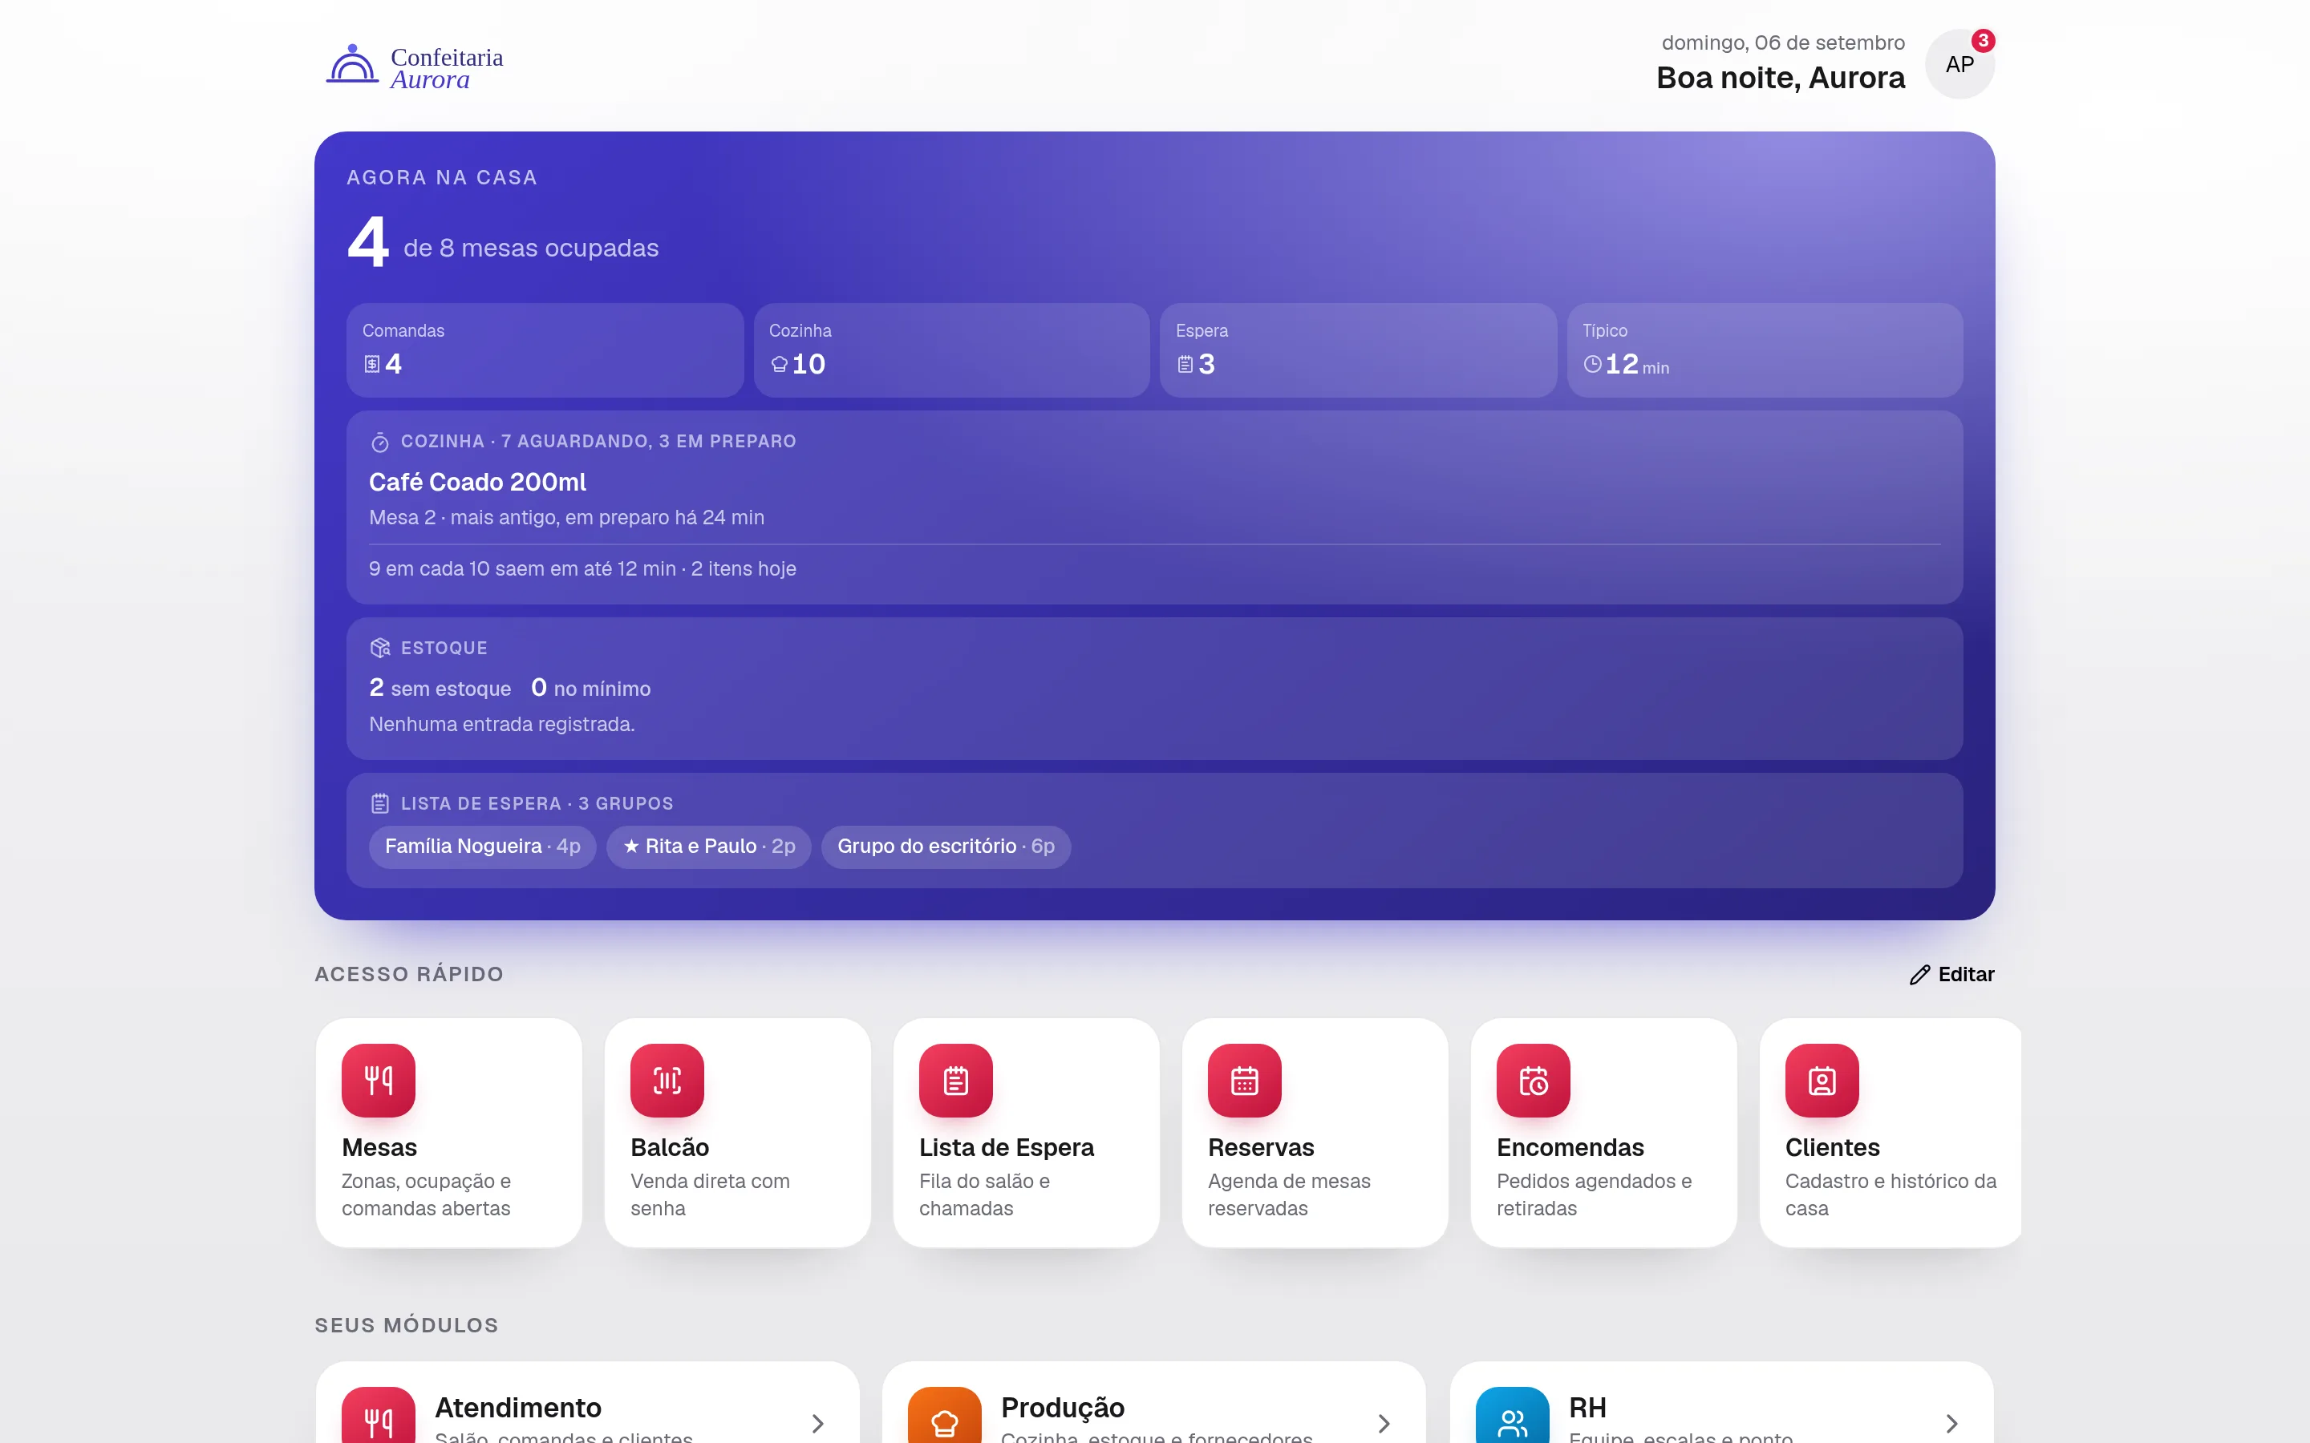Click the Atendimento module title

(x=518, y=1408)
